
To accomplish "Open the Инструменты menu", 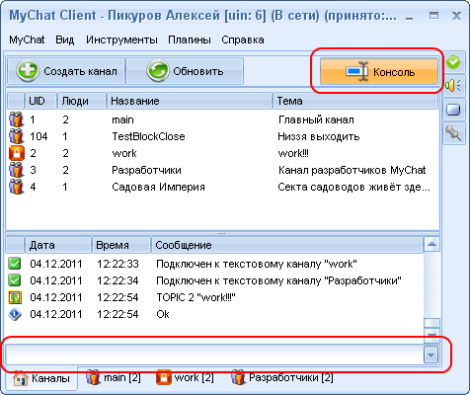I will [121, 39].
